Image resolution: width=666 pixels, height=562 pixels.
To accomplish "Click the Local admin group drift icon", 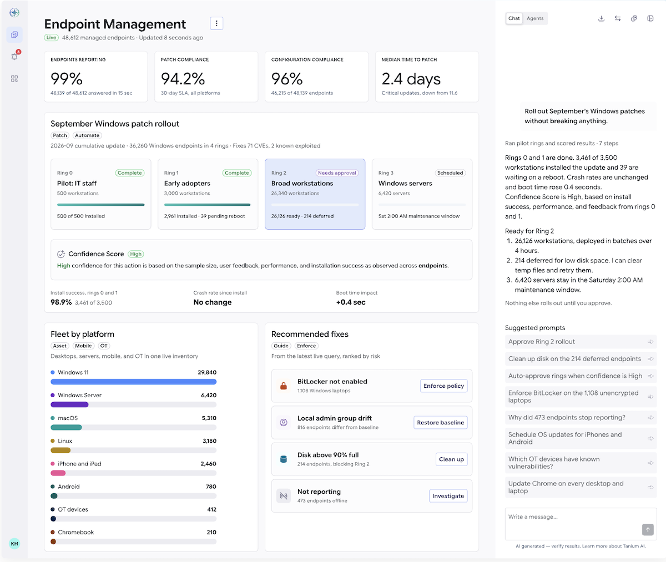I will (x=284, y=422).
